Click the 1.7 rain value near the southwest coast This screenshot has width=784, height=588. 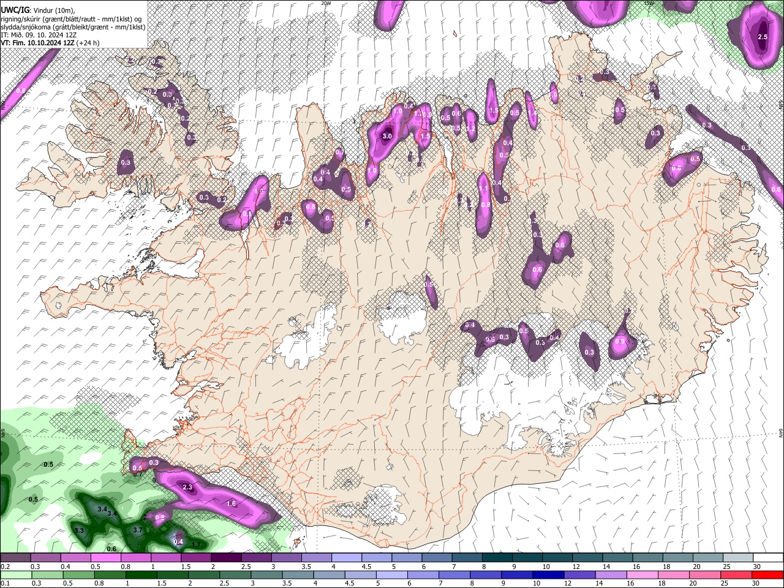[x=197, y=545]
